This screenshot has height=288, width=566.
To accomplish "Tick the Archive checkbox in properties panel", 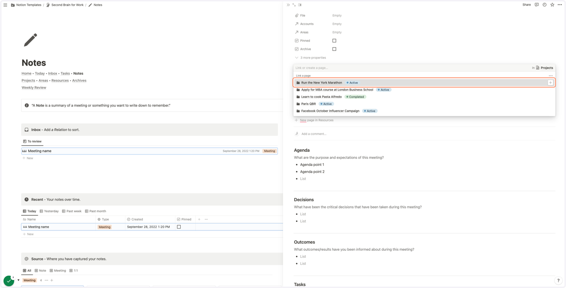I will tap(334, 49).
